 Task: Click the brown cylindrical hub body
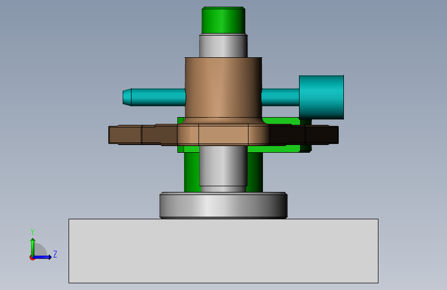click(x=223, y=87)
